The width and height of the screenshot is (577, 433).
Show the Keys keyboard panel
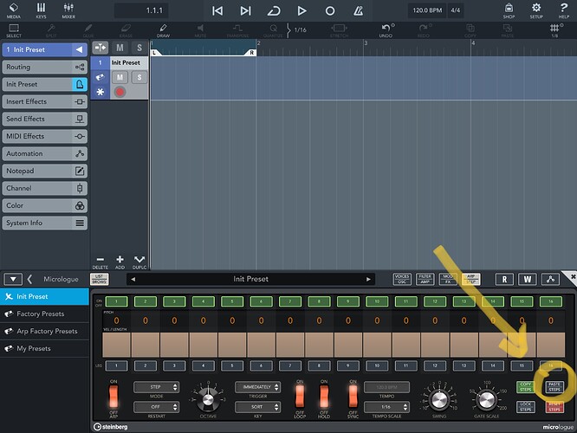pyautogui.click(x=41, y=10)
